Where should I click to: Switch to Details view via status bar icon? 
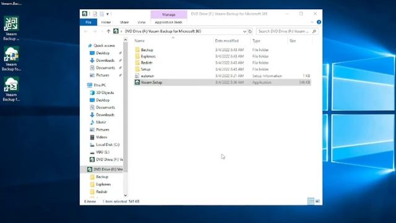(311, 201)
